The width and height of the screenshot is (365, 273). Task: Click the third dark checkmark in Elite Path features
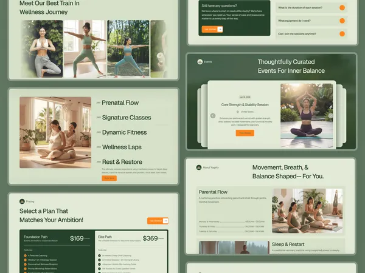pyautogui.click(x=99, y=265)
